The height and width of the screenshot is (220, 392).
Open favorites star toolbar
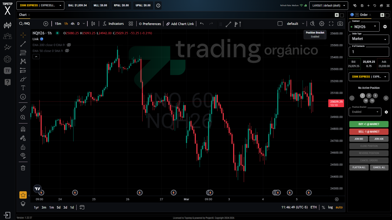pos(23,195)
